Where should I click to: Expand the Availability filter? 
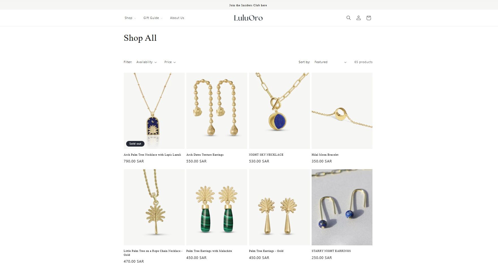click(x=146, y=62)
